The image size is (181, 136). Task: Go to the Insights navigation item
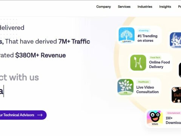[x=165, y=7]
